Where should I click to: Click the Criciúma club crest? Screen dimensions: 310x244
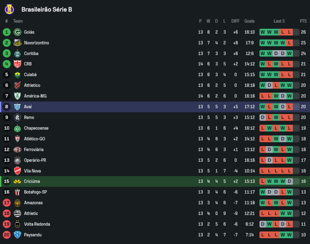[x=17, y=182]
